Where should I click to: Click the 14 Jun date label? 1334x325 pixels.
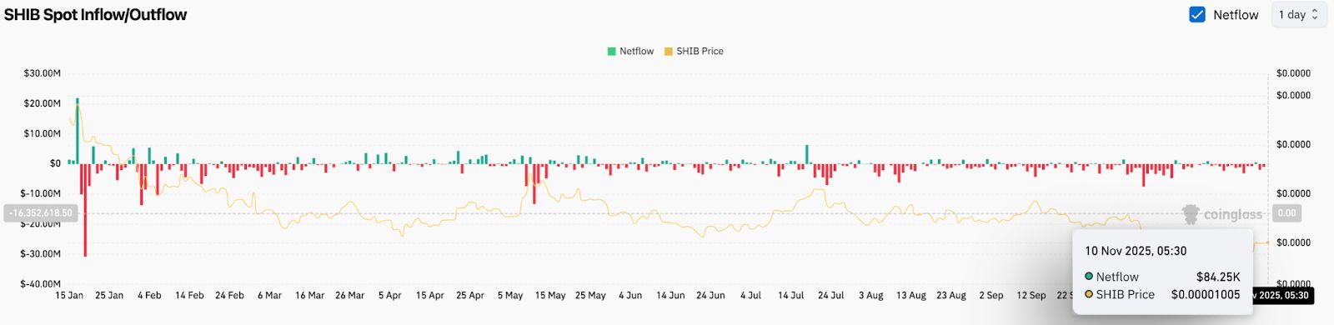pyautogui.click(x=670, y=295)
